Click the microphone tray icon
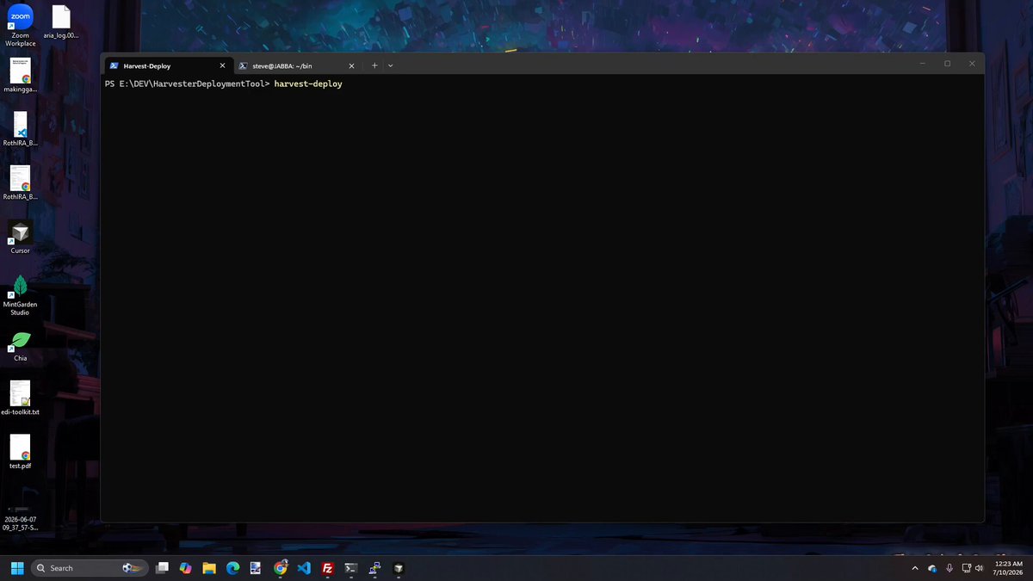 (949, 568)
